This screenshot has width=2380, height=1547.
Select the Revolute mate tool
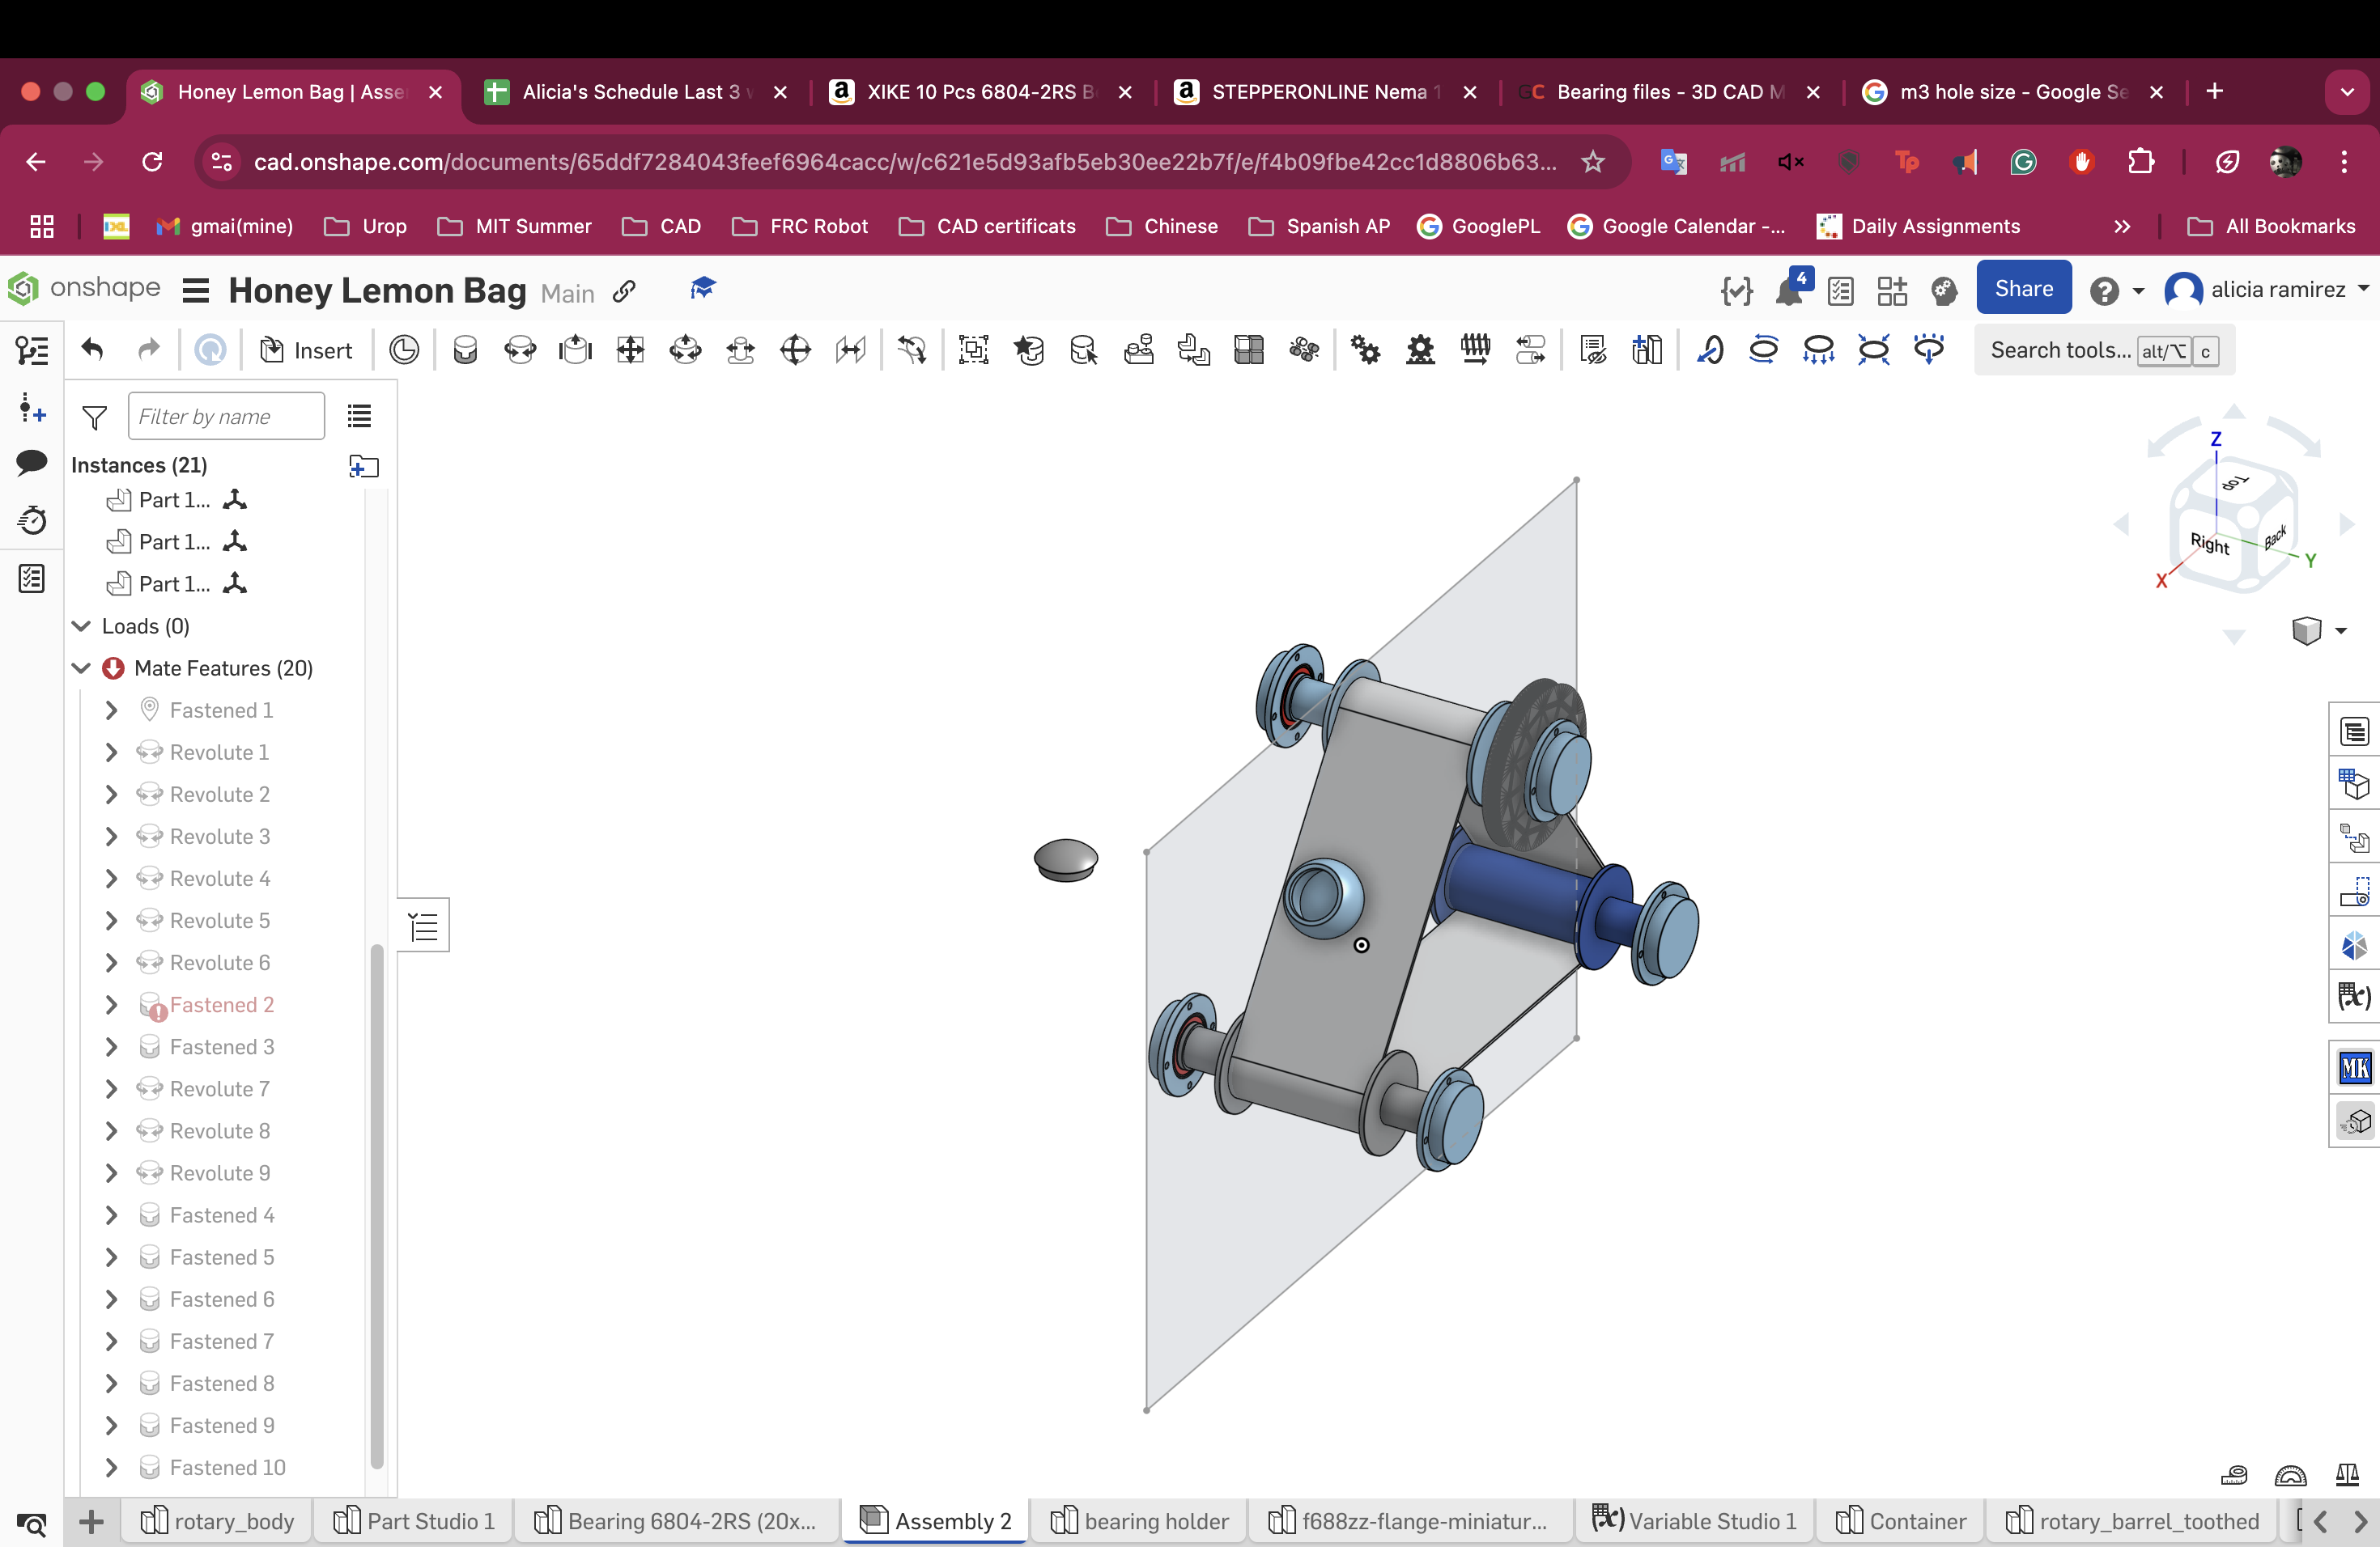coord(520,350)
